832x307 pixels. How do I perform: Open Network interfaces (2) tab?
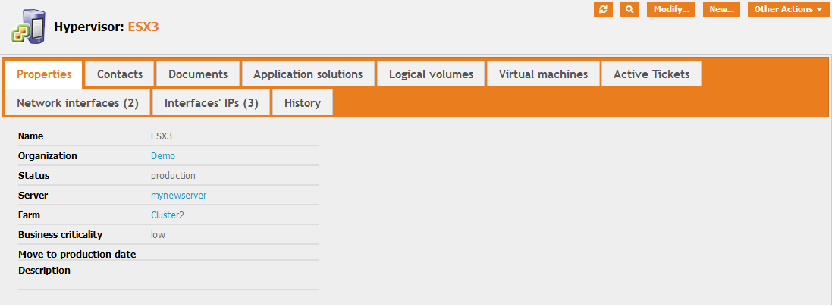77,103
